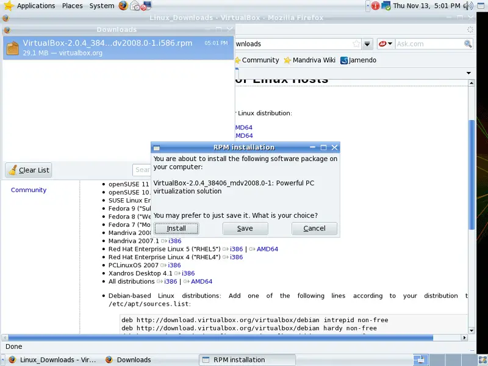The image size is (488, 366).
Task: Click Save in the RPM dialog
Action: point(245,228)
